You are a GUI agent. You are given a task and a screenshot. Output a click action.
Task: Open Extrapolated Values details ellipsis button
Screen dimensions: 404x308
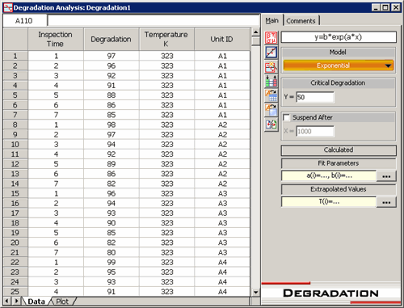pyautogui.click(x=386, y=202)
